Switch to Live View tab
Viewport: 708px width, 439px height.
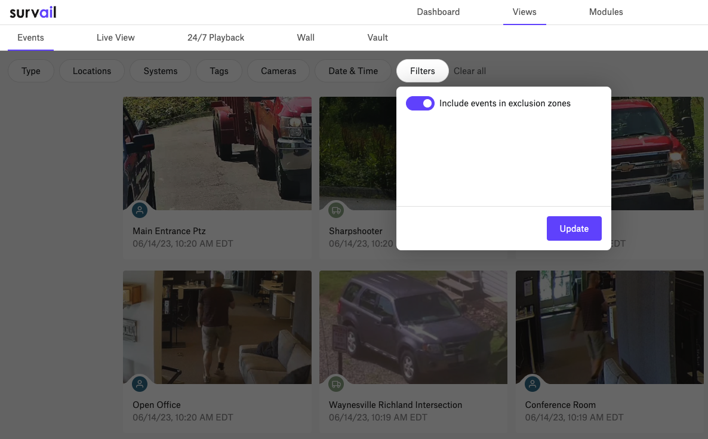pyautogui.click(x=116, y=38)
